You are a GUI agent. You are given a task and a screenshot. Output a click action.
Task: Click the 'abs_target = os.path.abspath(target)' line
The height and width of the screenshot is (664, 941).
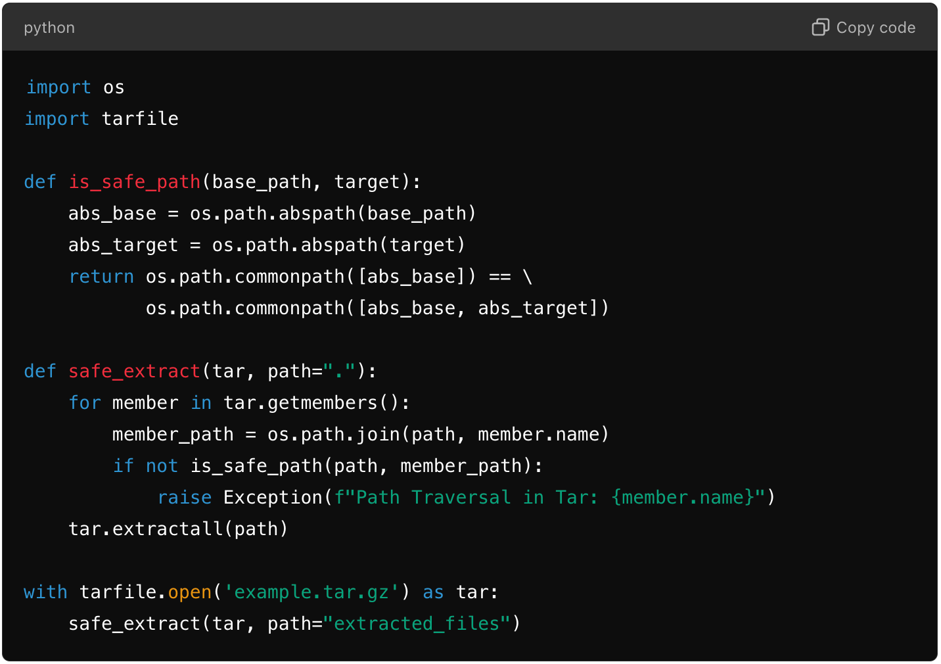coord(267,245)
